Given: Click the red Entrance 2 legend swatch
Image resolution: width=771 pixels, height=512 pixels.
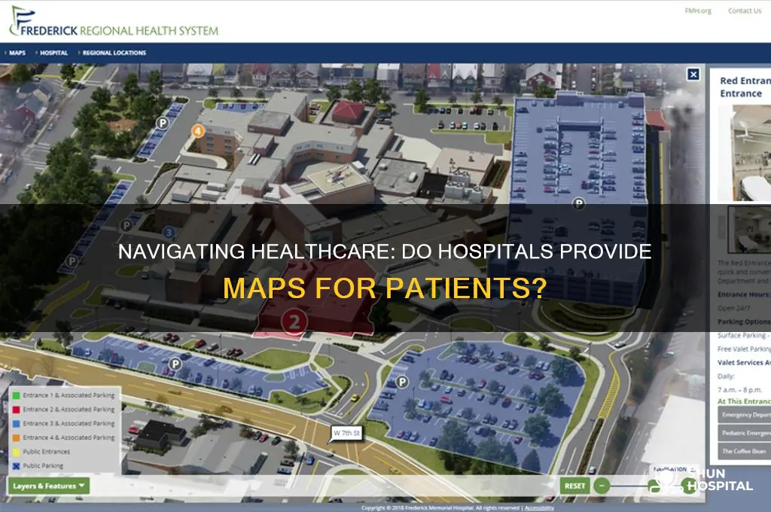Looking at the screenshot, I should pyautogui.click(x=17, y=410).
